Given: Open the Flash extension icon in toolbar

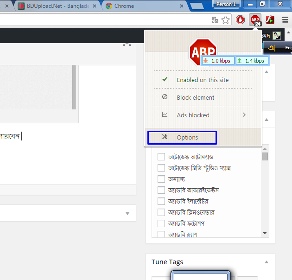Looking at the screenshot, I should click(270, 20).
